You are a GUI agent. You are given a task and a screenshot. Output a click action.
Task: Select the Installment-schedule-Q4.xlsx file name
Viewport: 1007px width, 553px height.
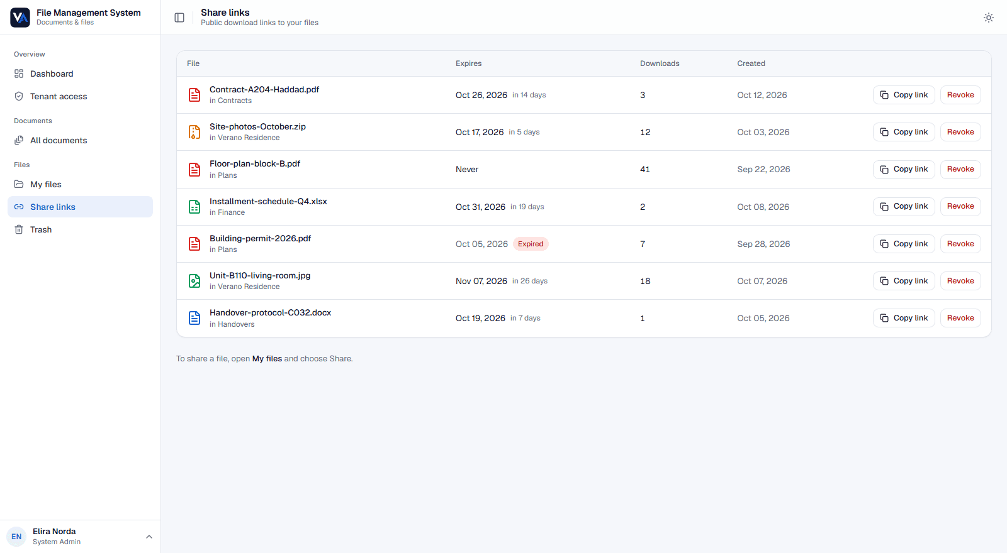click(x=268, y=201)
